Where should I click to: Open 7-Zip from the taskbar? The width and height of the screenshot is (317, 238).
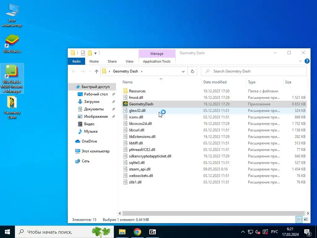(x=152, y=232)
